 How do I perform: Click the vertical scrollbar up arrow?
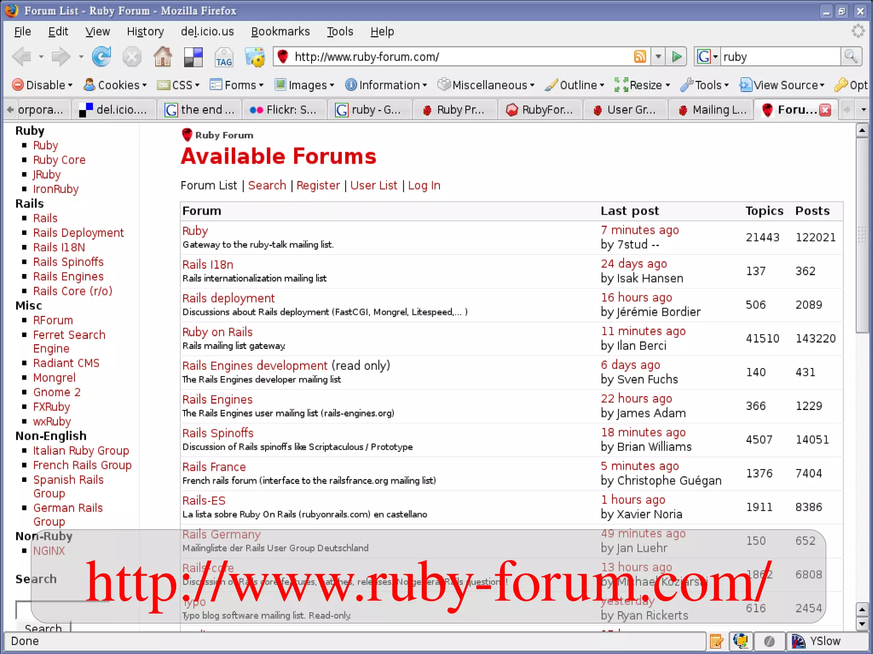(862, 130)
